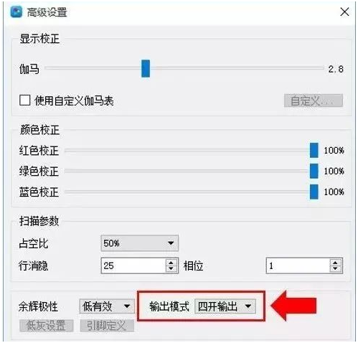Open the 占空比 50% dropdown
The width and height of the screenshot is (358, 343).
pos(140,243)
